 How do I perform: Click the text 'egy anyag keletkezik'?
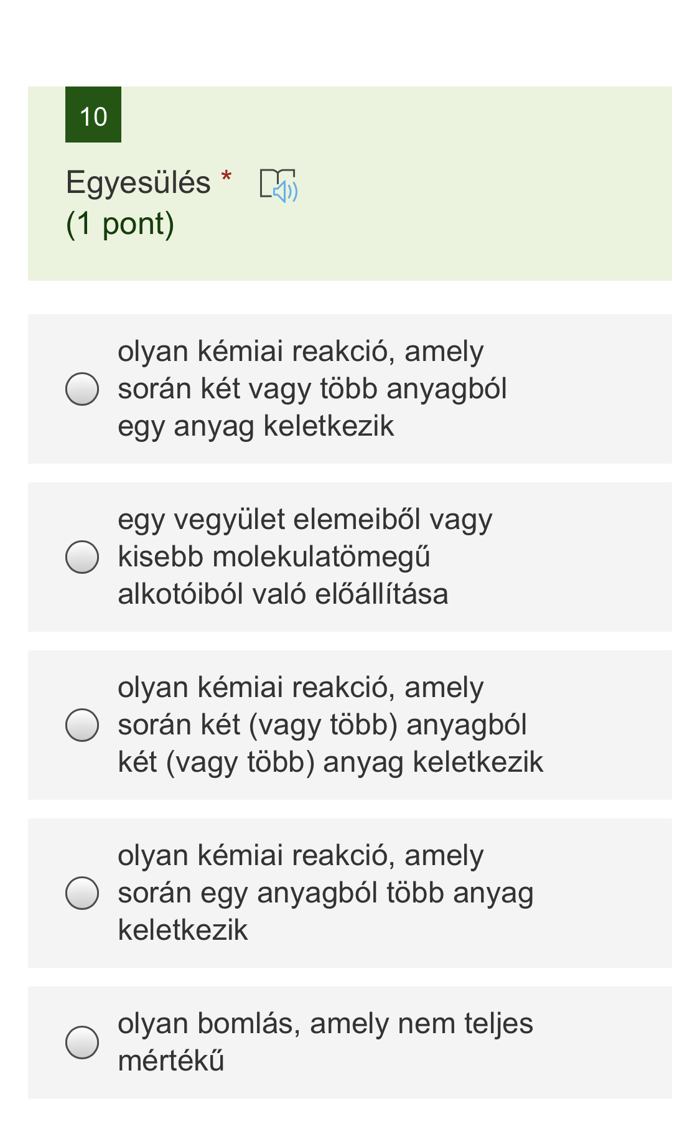[x=256, y=426]
